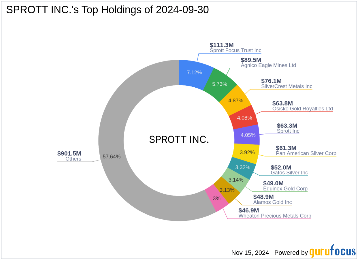Open the Wheaton Precious Metals Corp link
The width and height of the screenshot is (358, 260).
(275, 216)
